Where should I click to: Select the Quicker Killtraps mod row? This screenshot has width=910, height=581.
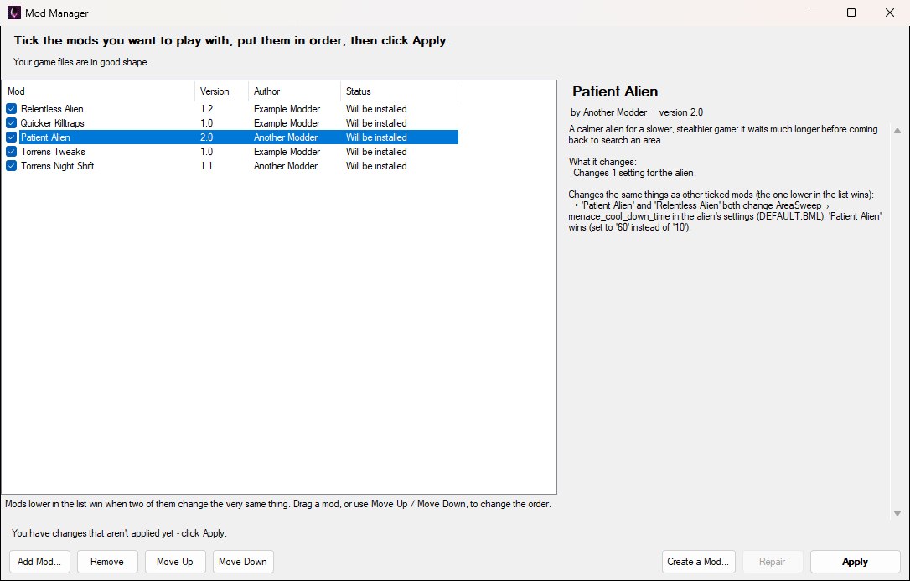(x=230, y=123)
